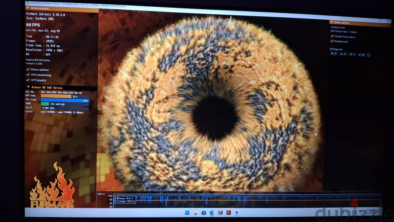Click the GPU stress test - Vulkan text
This screenshot has height=222, width=394.
point(343,31)
